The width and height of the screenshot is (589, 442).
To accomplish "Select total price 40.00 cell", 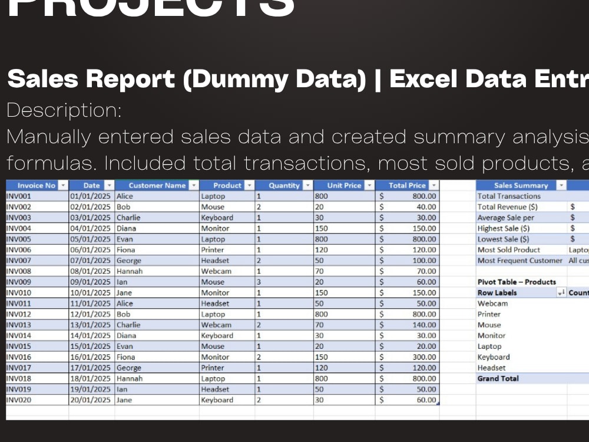I will [x=407, y=207].
